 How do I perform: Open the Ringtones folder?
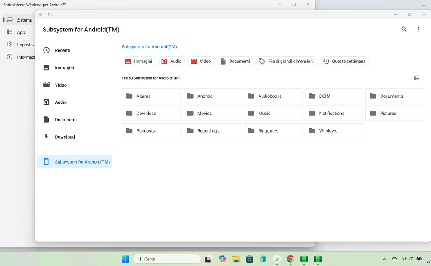point(273,130)
